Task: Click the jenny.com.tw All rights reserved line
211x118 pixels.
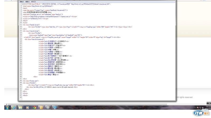Action: pyautogui.click(x=52, y=87)
